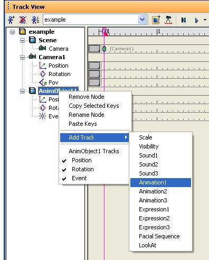Select the Camera1 Fov track icon
209x260 pixels.
43,82
